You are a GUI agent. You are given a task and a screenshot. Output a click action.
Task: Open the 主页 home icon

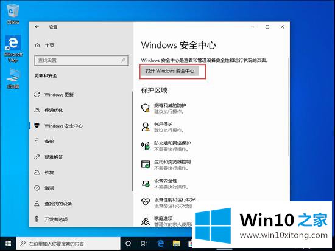point(37,45)
